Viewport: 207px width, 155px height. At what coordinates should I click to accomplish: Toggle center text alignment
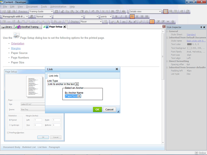tap(137, 16)
